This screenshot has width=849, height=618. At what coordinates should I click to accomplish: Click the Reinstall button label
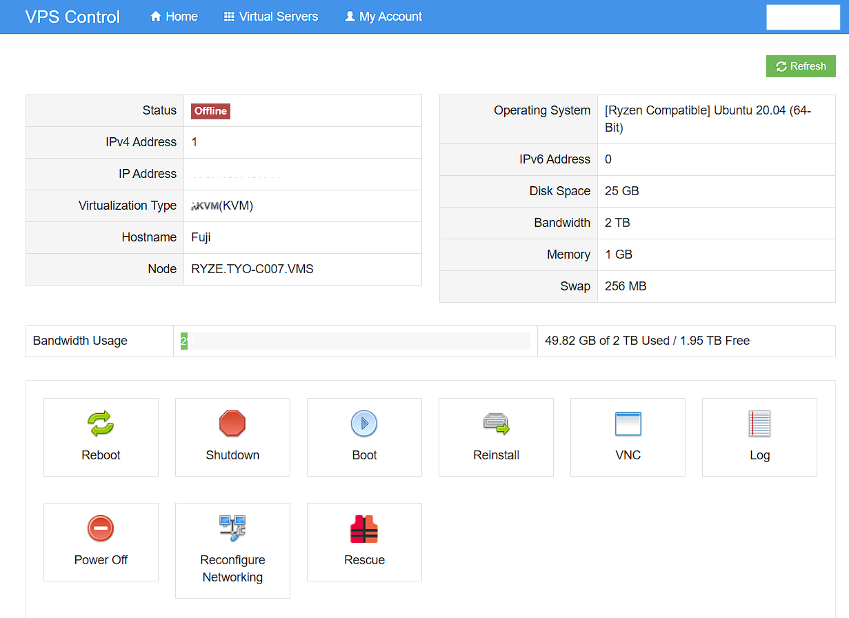click(x=496, y=455)
